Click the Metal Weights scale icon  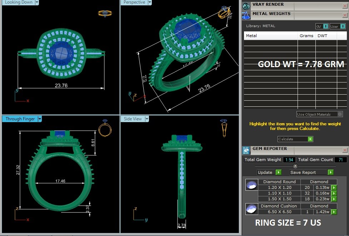coord(246,15)
